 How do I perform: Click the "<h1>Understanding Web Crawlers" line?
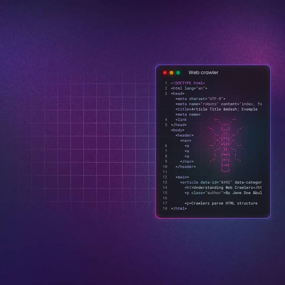click(223, 187)
